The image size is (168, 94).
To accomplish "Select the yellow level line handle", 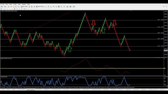I will pyautogui.click(x=164, y=68).
